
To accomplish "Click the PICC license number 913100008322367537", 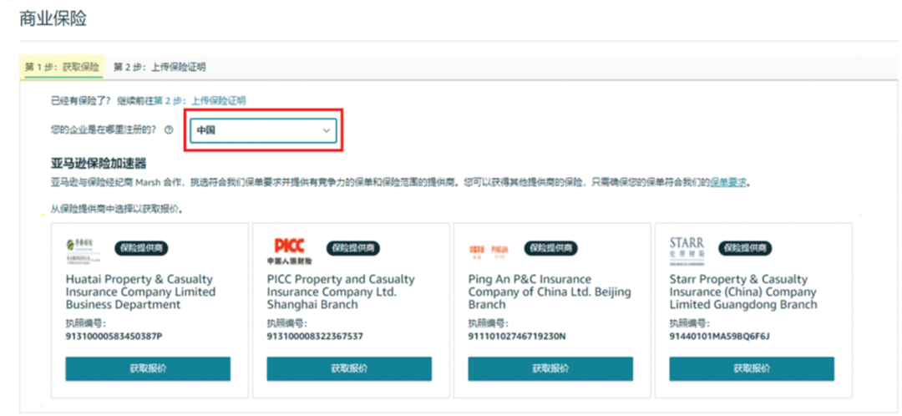I will pos(315,336).
